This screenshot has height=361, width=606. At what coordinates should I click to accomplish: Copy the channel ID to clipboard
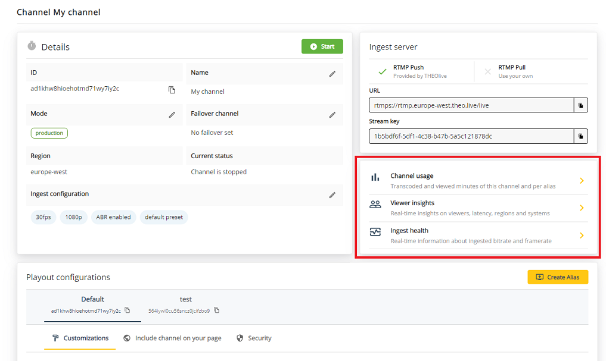click(172, 89)
